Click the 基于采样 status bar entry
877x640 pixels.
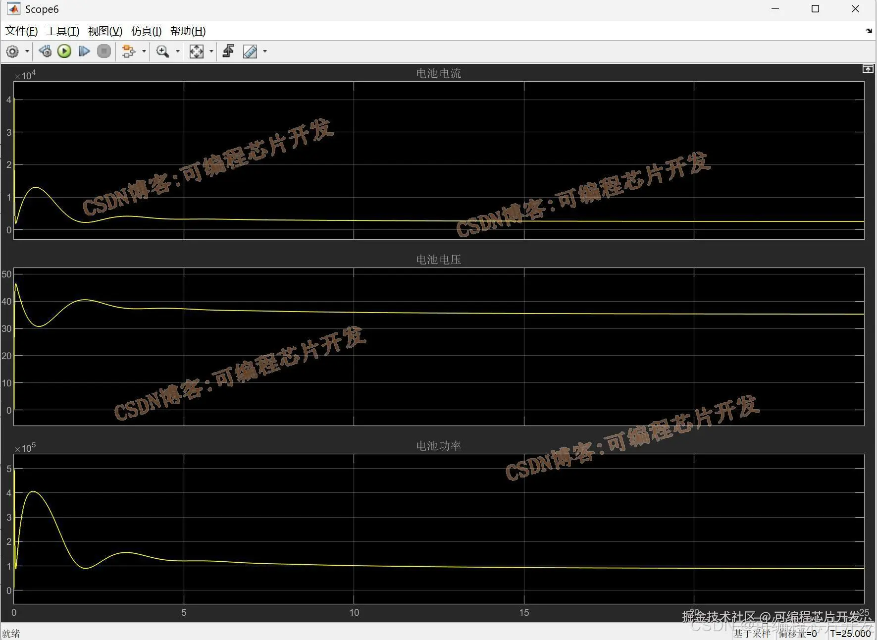pos(752,634)
